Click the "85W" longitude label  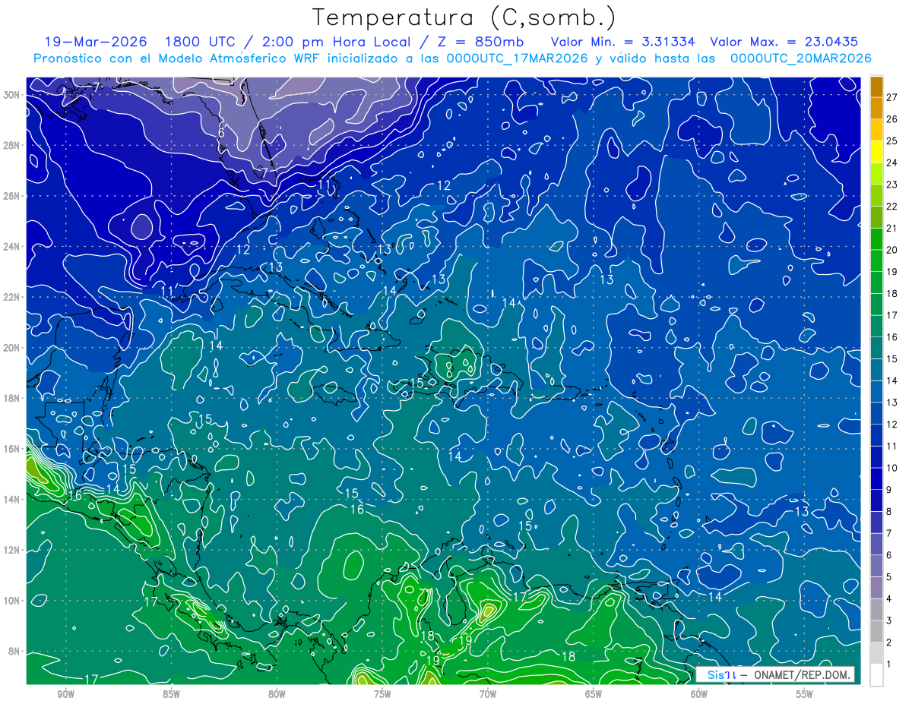[171, 694]
